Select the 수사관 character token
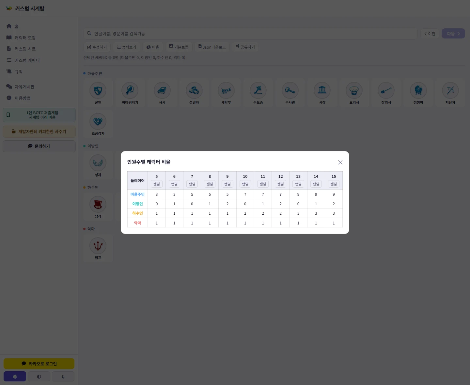The width and height of the screenshot is (470, 385). point(290,93)
